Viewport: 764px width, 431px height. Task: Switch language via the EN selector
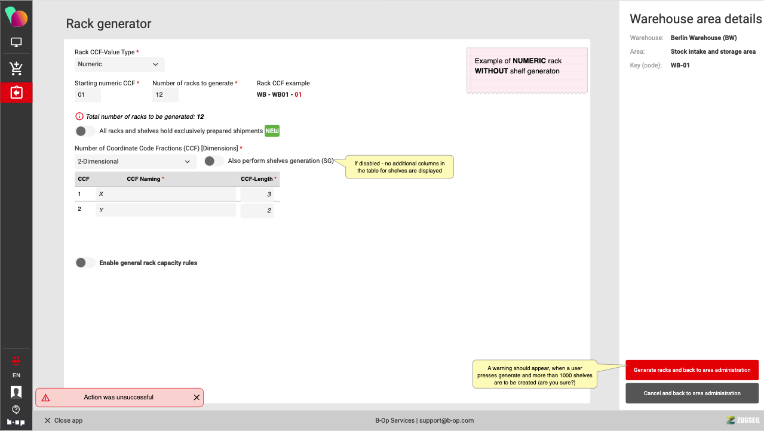pos(16,375)
